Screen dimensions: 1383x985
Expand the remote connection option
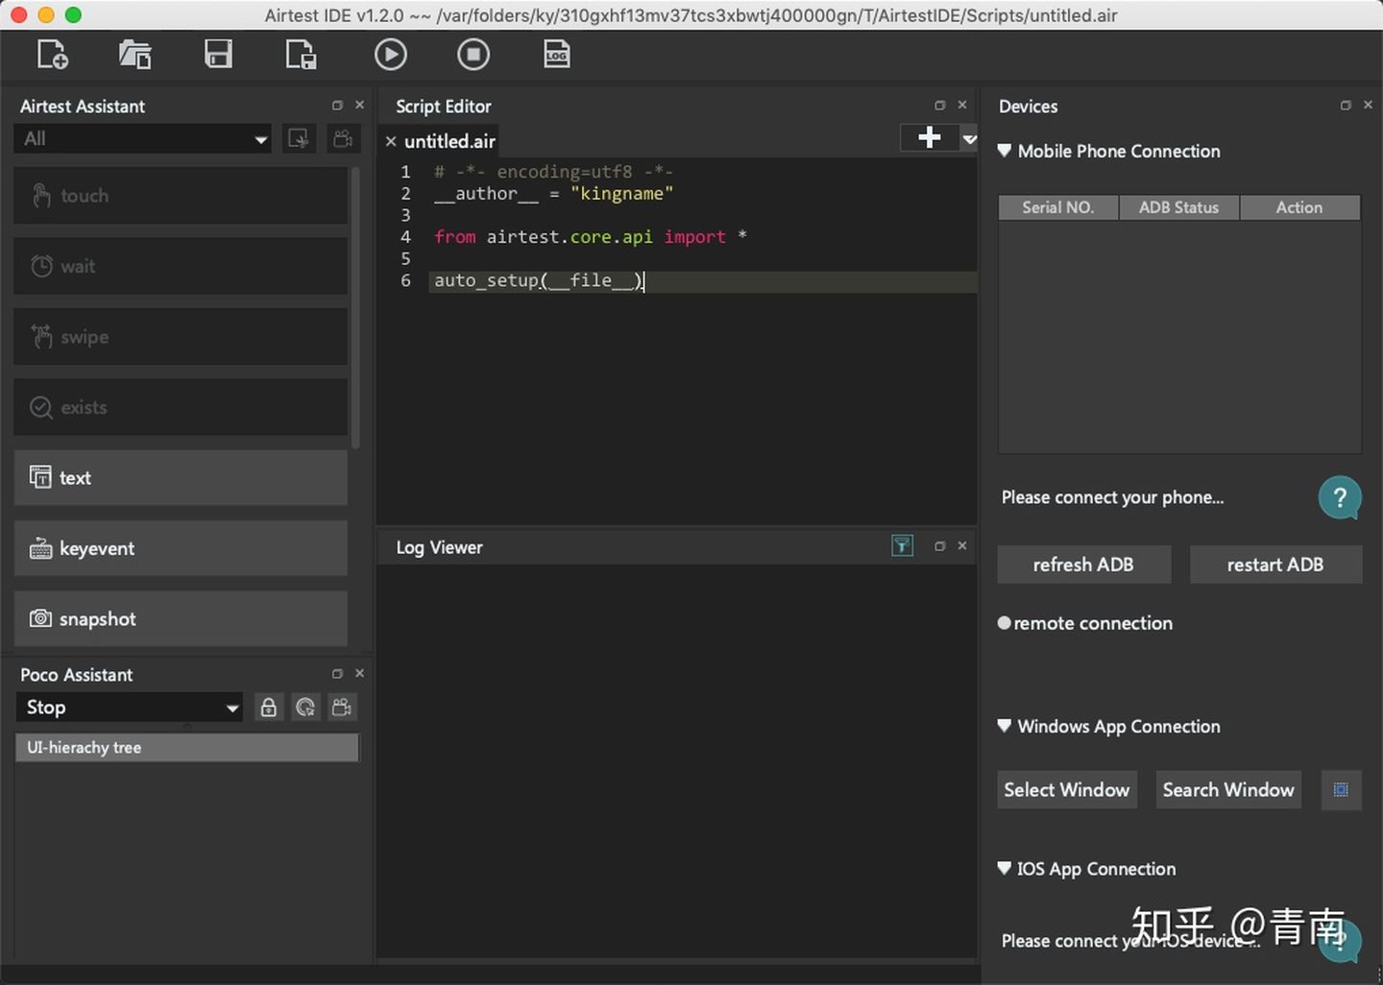(x=1005, y=623)
